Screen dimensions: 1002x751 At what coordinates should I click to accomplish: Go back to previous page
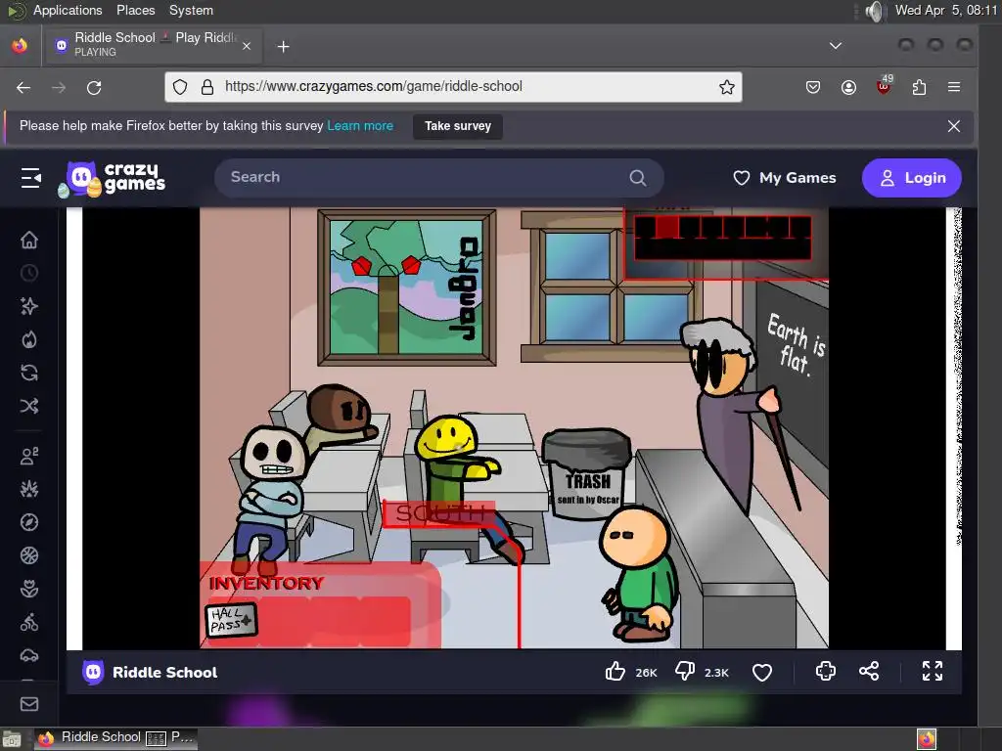pyautogui.click(x=23, y=87)
